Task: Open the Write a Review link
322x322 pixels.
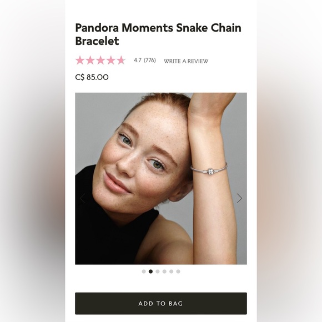Action: [x=186, y=61]
